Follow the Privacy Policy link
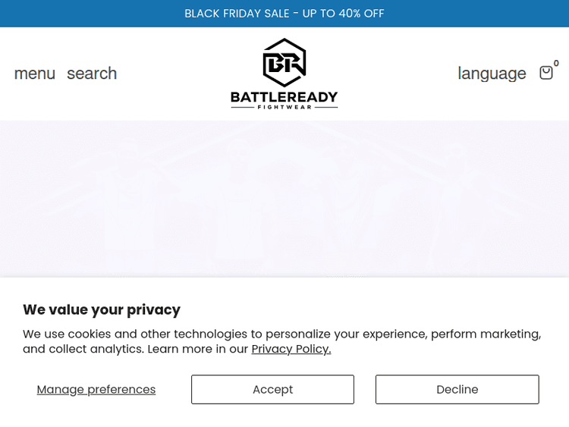569x427 pixels. click(291, 349)
